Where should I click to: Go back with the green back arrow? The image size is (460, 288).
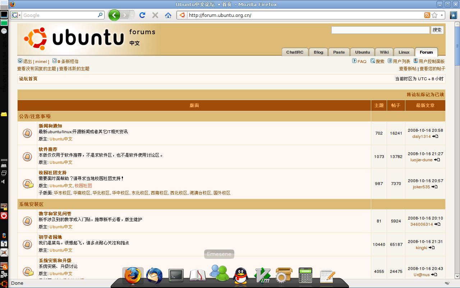pos(114,15)
